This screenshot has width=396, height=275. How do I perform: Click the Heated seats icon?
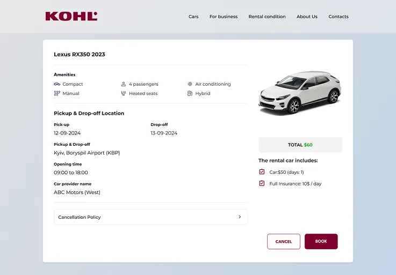tap(124, 93)
